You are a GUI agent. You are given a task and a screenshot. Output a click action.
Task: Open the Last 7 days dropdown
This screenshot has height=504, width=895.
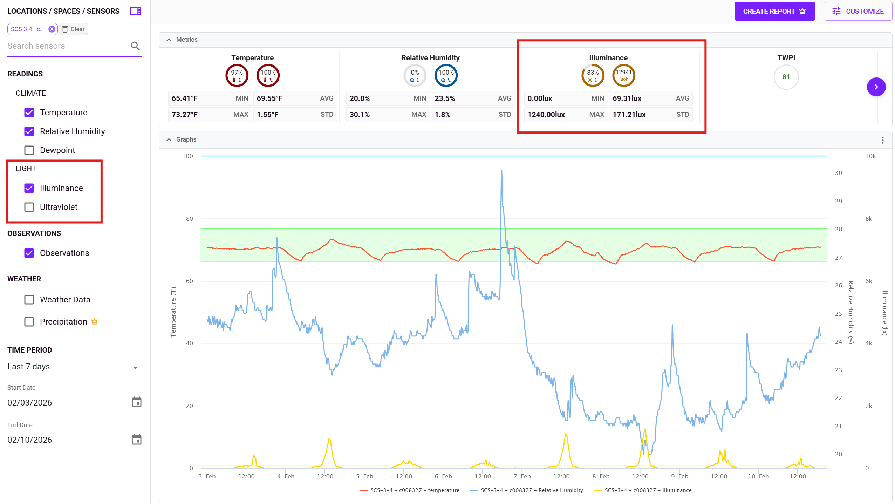click(74, 367)
